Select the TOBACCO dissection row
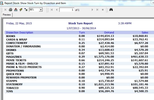The height and width of the screenshot is (100, 154). (79, 88)
